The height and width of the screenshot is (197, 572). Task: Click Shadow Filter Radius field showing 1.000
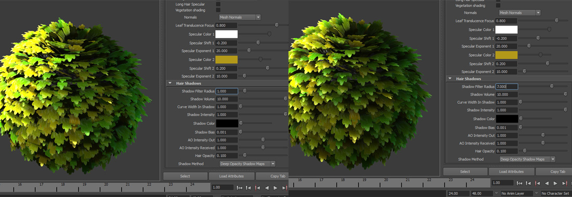tap(227, 91)
